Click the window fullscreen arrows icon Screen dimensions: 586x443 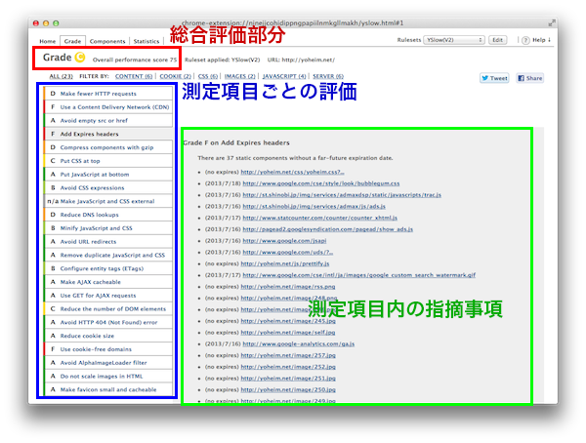(x=551, y=23)
